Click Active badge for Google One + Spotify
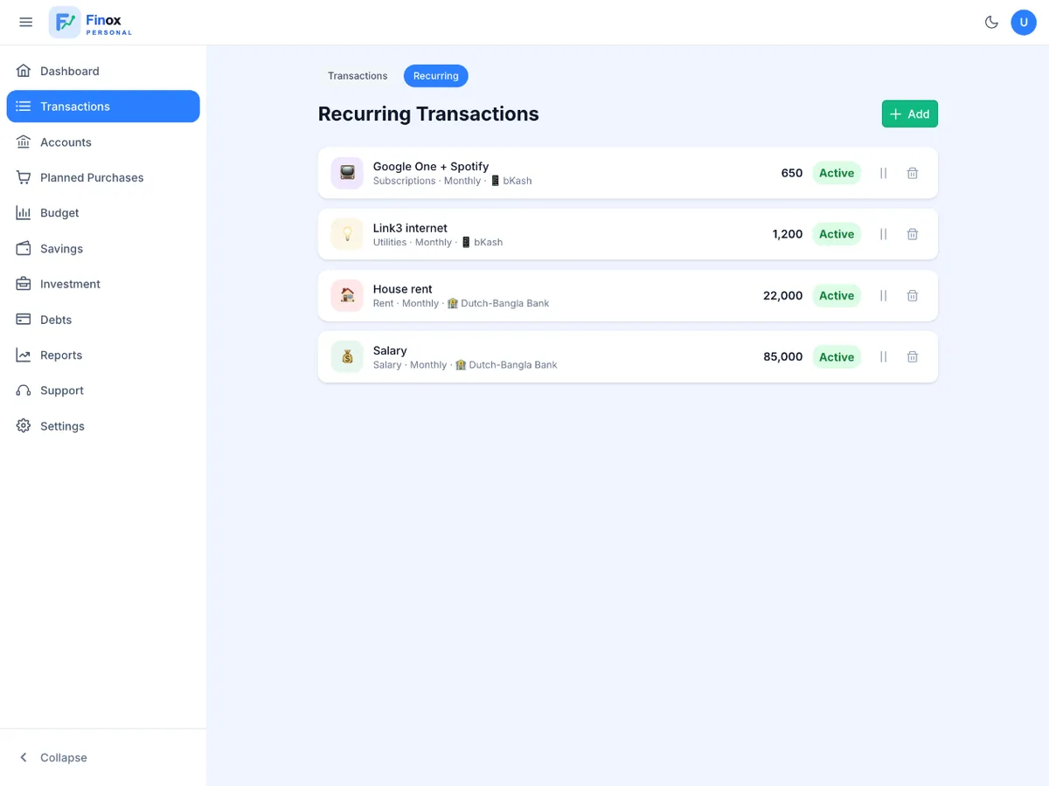The image size is (1049, 786). point(837,173)
